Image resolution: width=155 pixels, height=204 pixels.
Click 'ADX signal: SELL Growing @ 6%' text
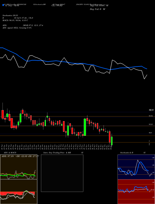(x=17, y=28)
